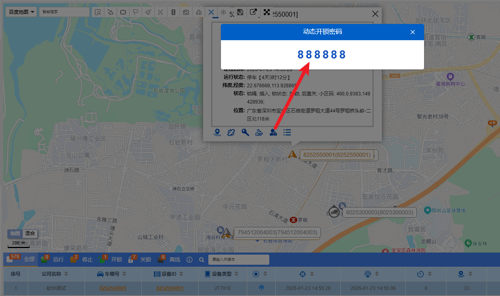Select the 全部 devices tab
This screenshot has height=296, width=500.
[29, 259]
